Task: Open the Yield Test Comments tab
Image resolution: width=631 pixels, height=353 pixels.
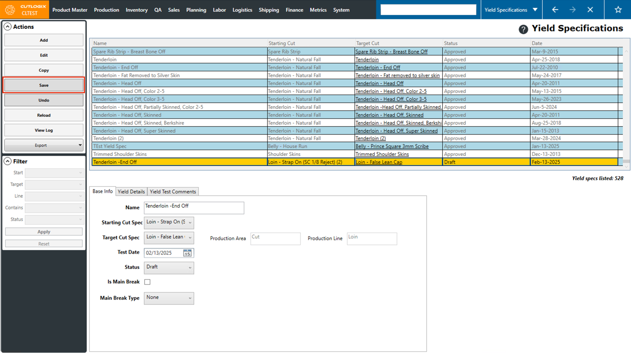Action: click(173, 192)
